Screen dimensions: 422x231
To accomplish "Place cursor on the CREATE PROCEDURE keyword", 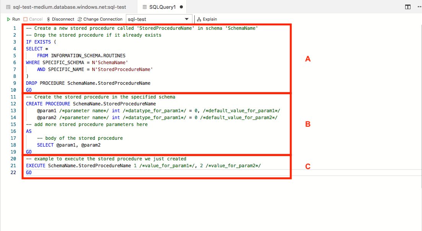I will click(x=48, y=104).
